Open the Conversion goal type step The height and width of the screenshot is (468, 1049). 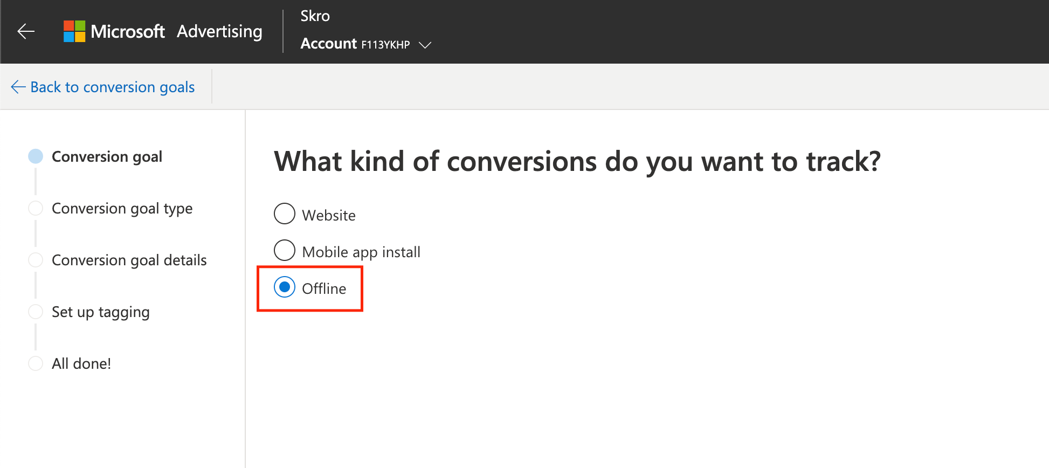[122, 208]
